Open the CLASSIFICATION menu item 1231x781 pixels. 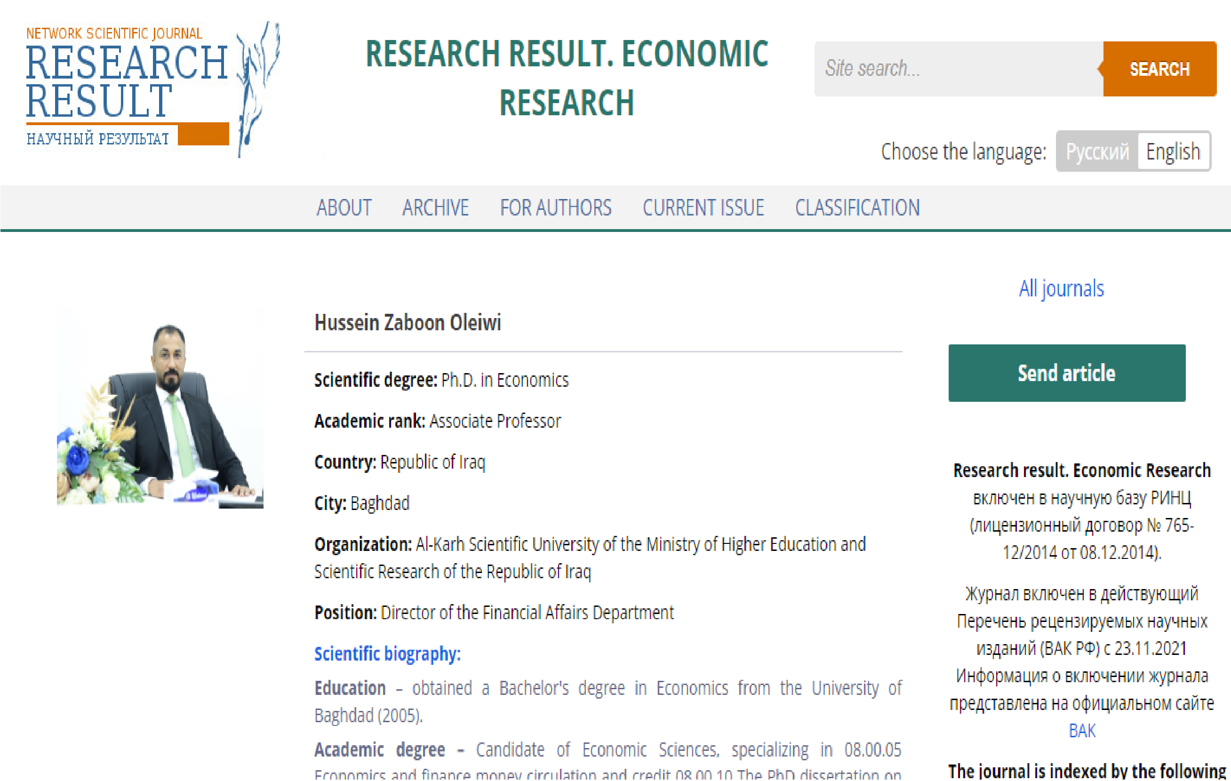click(x=857, y=208)
